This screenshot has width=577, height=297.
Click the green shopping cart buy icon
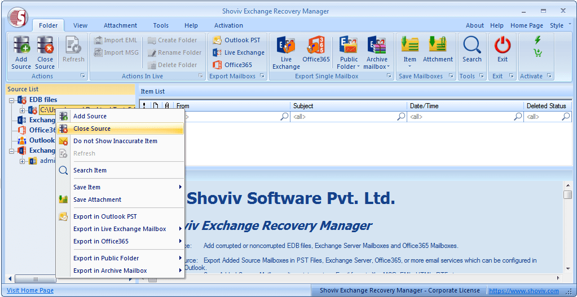pyautogui.click(x=538, y=53)
